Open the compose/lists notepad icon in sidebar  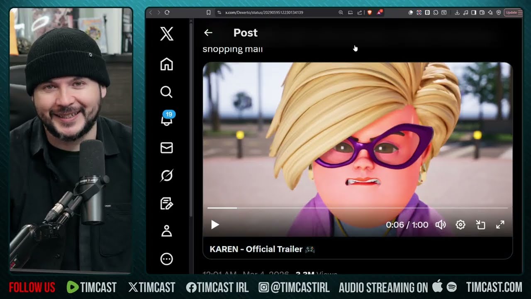(x=166, y=203)
